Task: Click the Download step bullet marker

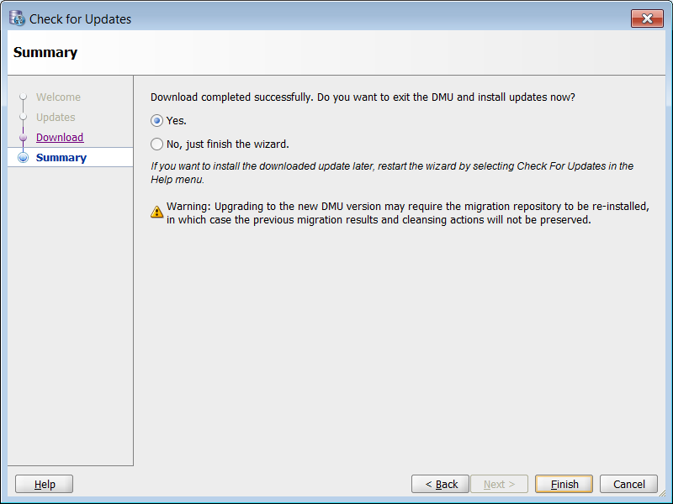Action: click(23, 138)
